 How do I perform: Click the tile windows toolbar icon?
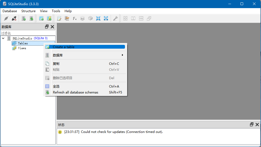coord(125,18)
